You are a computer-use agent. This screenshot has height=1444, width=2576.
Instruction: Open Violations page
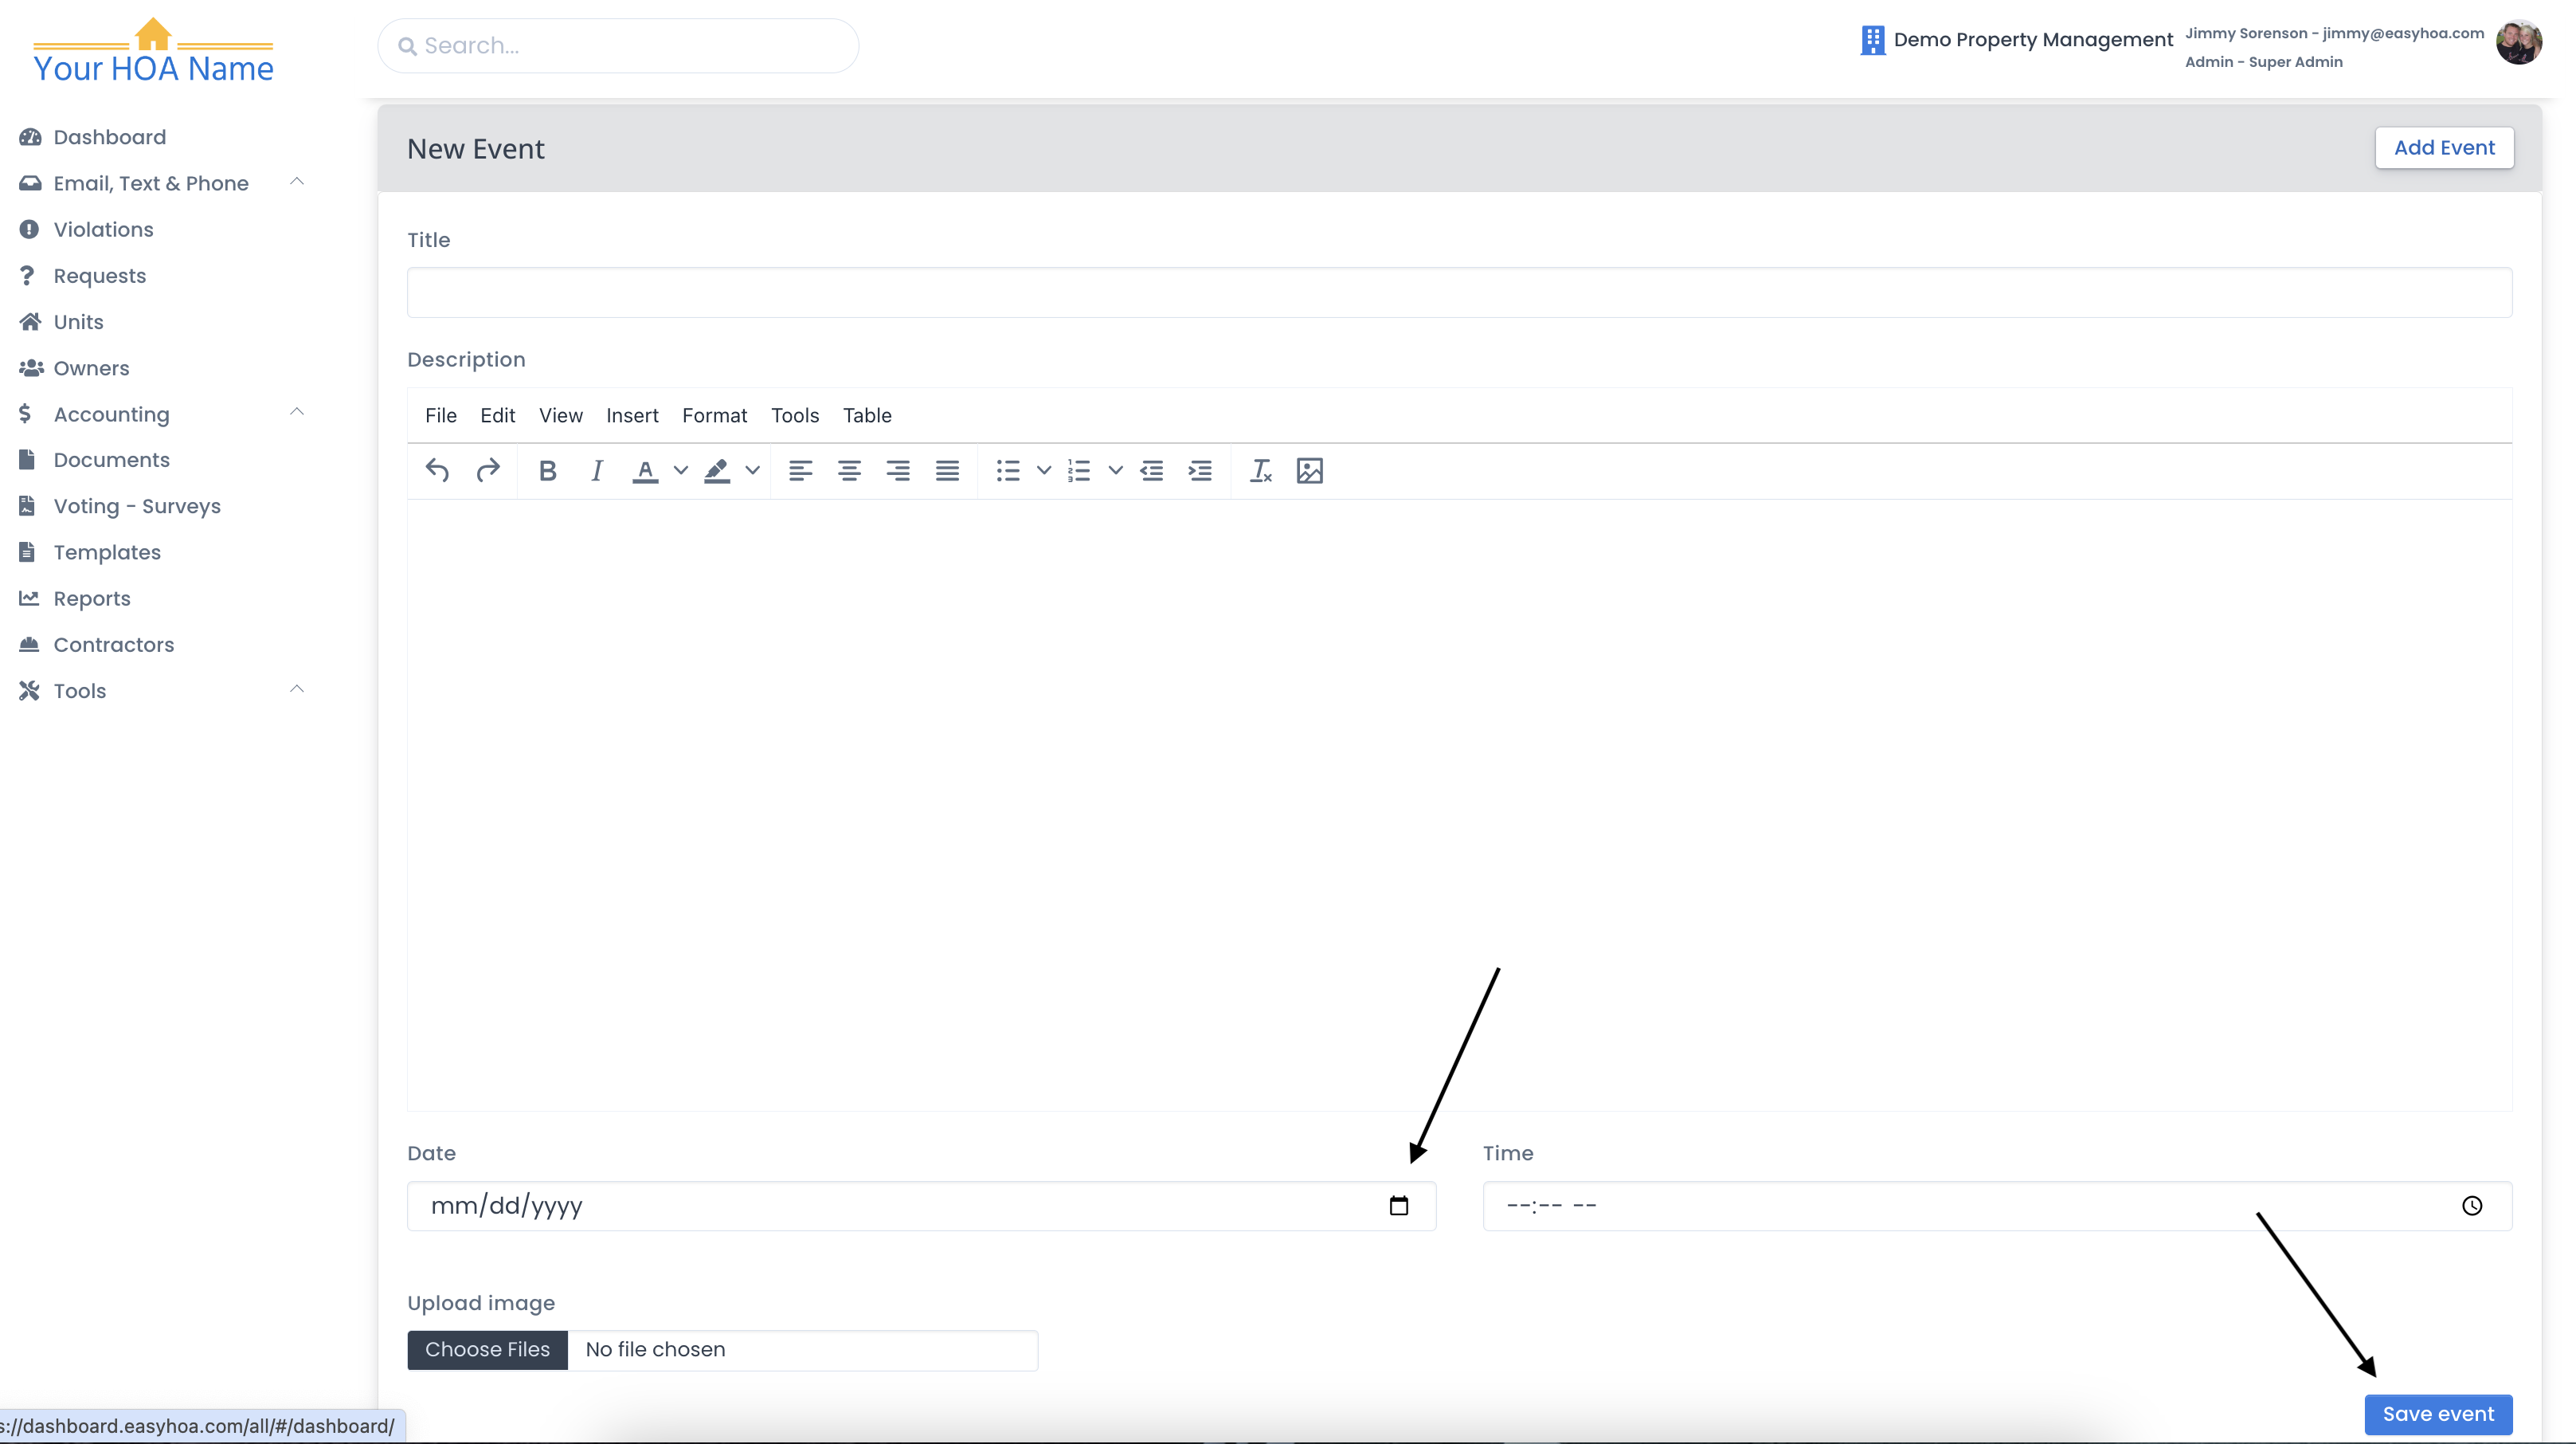(x=104, y=230)
